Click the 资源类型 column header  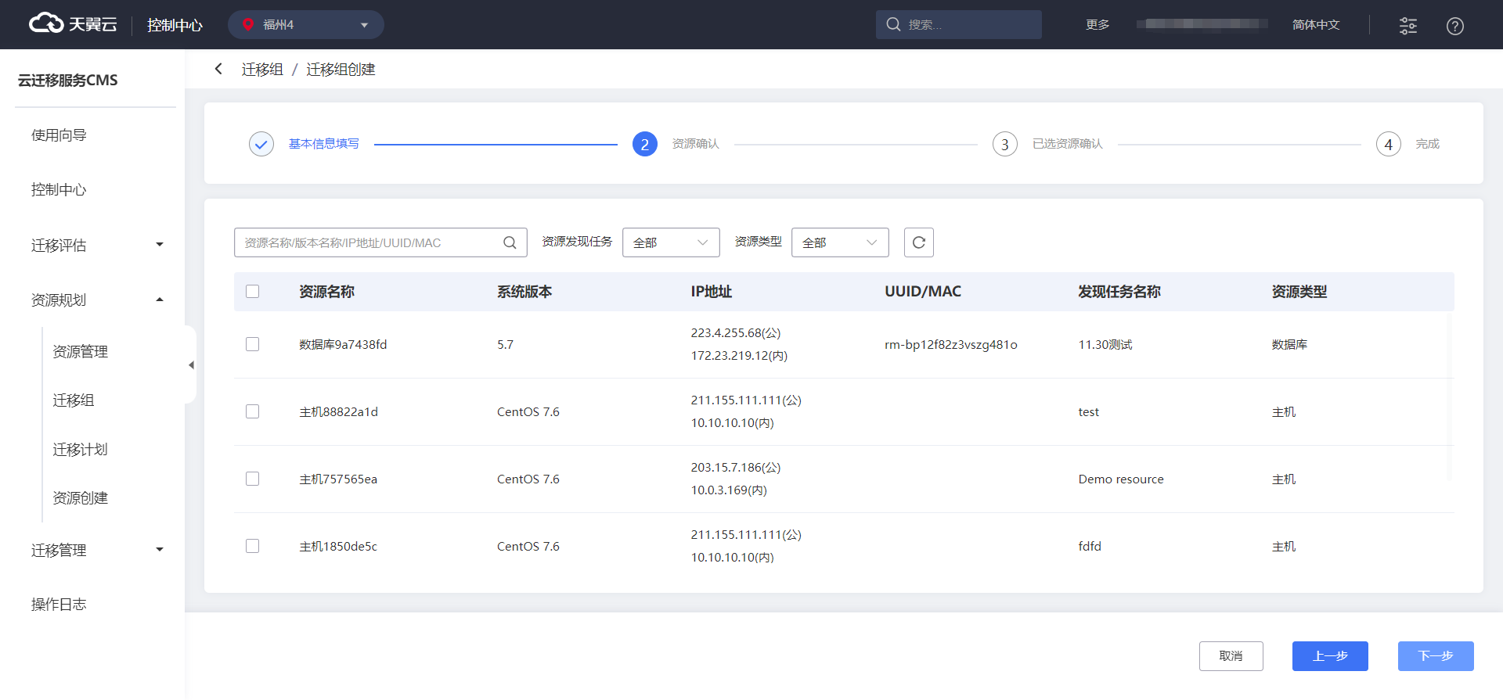1299,292
